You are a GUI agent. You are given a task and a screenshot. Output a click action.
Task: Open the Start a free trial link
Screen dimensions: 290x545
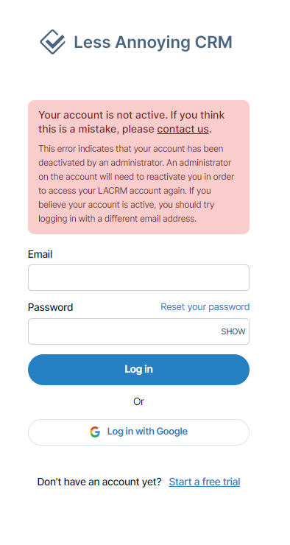[x=204, y=482]
